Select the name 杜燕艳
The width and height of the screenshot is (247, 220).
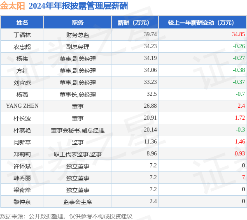pyautogui.click(x=22, y=130)
